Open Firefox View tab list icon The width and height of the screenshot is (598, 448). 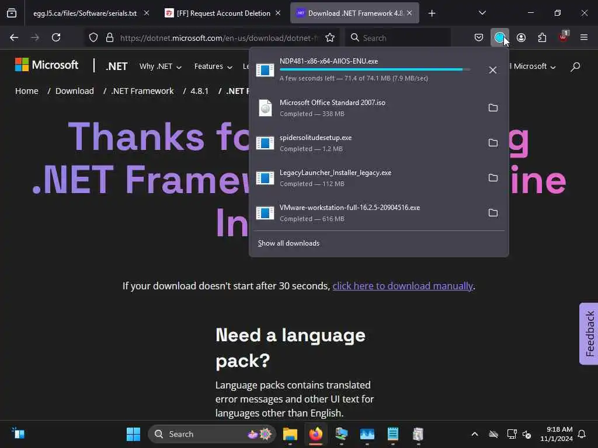click(12, 13)
